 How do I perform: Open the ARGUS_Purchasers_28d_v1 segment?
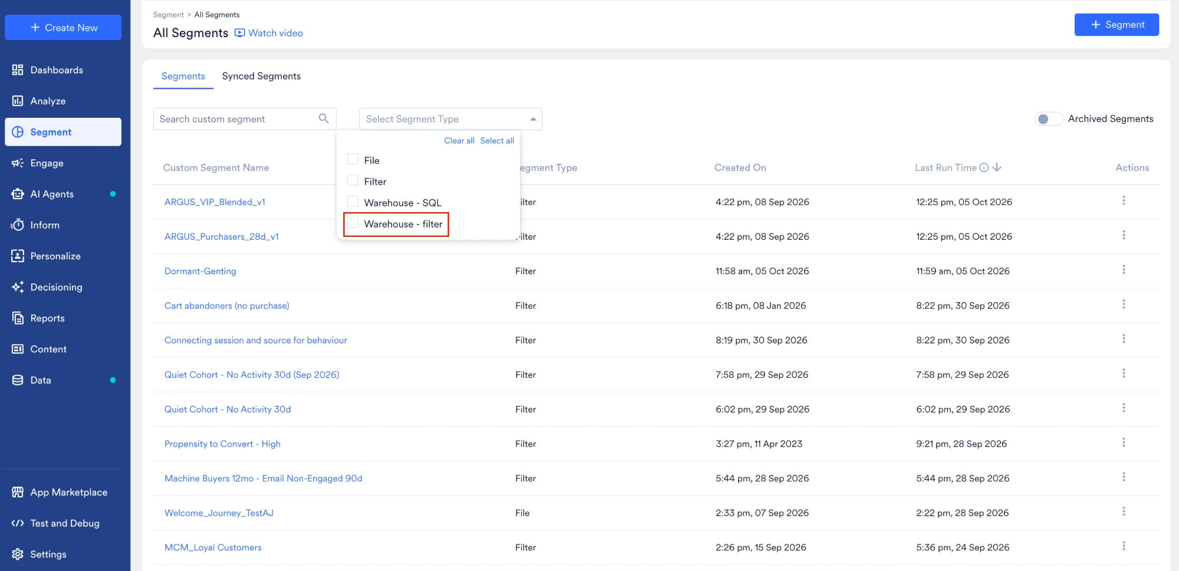(x=222, y=237)
